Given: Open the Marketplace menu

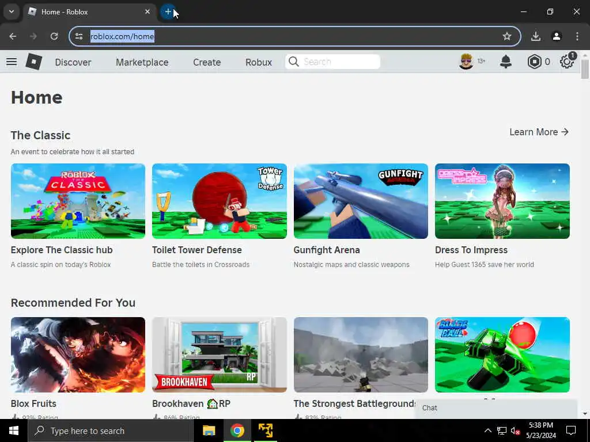Looking at the screenshot, I should pyautogui.click(x=142, y=62).
